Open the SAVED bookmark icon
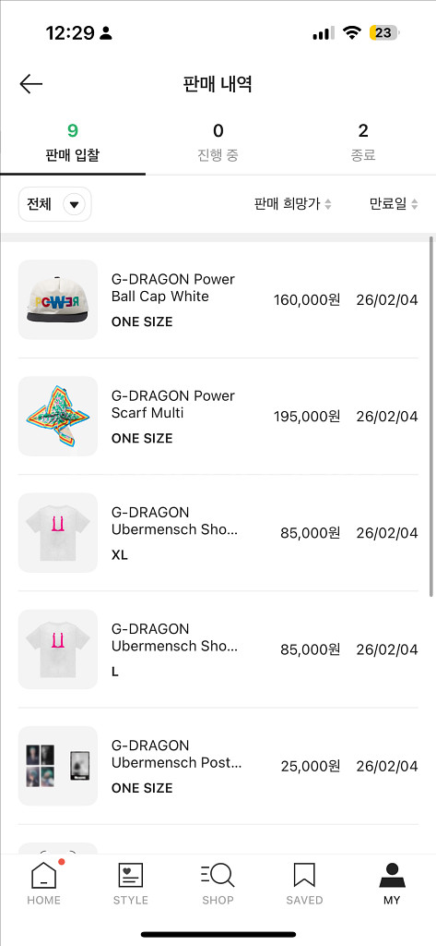 coord(304,876)
